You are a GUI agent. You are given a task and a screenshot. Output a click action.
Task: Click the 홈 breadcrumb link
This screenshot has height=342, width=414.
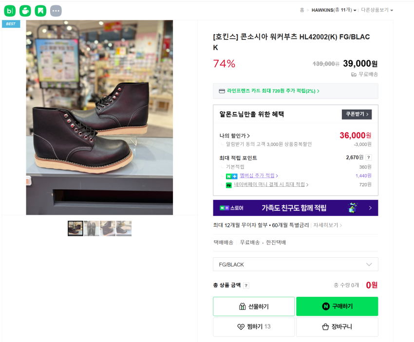point(302,10)
